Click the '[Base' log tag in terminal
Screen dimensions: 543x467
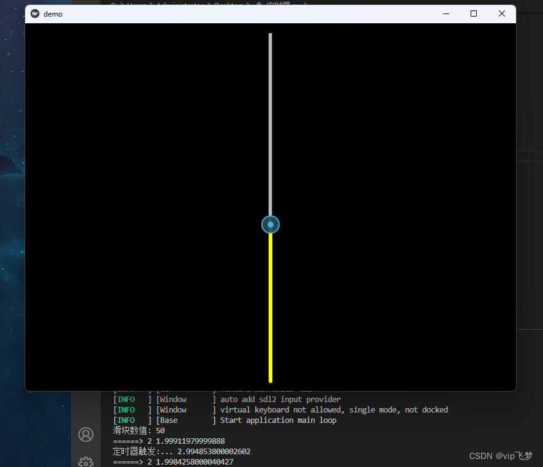167,420
